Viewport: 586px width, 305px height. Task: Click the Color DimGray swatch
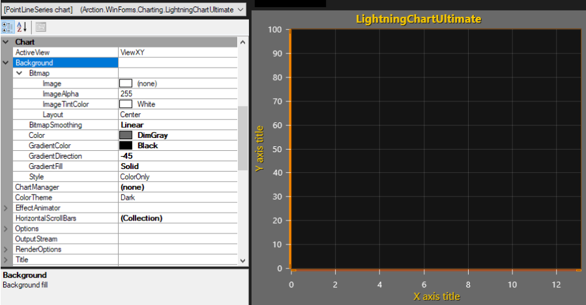pyautogui.click(x=126, y=135)
